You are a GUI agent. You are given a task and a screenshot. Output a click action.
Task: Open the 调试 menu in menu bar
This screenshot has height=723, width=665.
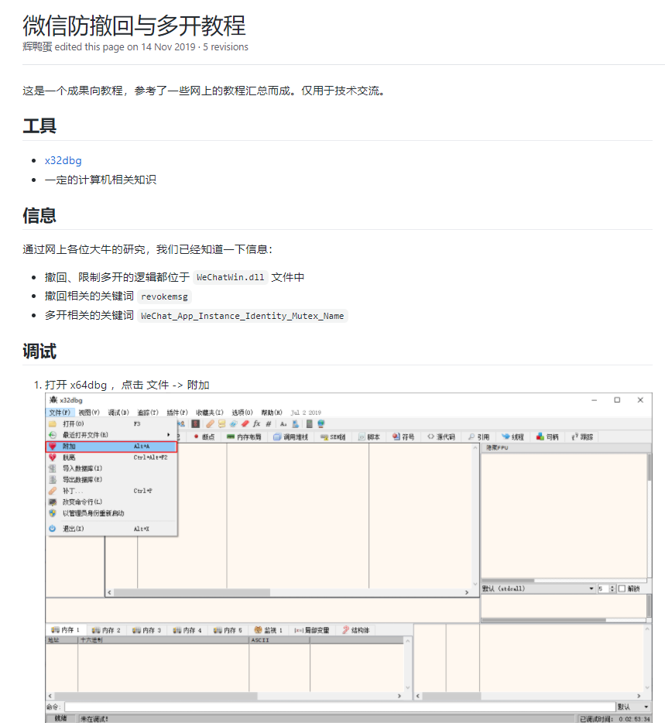point(118,413)
